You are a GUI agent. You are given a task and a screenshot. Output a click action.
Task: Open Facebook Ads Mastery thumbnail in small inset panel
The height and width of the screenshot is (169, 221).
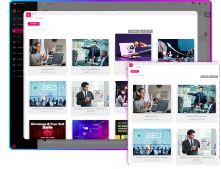point(197,99)
